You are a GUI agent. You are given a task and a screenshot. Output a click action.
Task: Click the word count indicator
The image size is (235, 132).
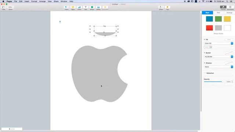[12, 129]
